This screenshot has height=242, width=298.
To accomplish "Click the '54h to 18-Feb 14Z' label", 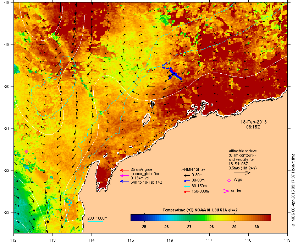I will tap(146, 182).
